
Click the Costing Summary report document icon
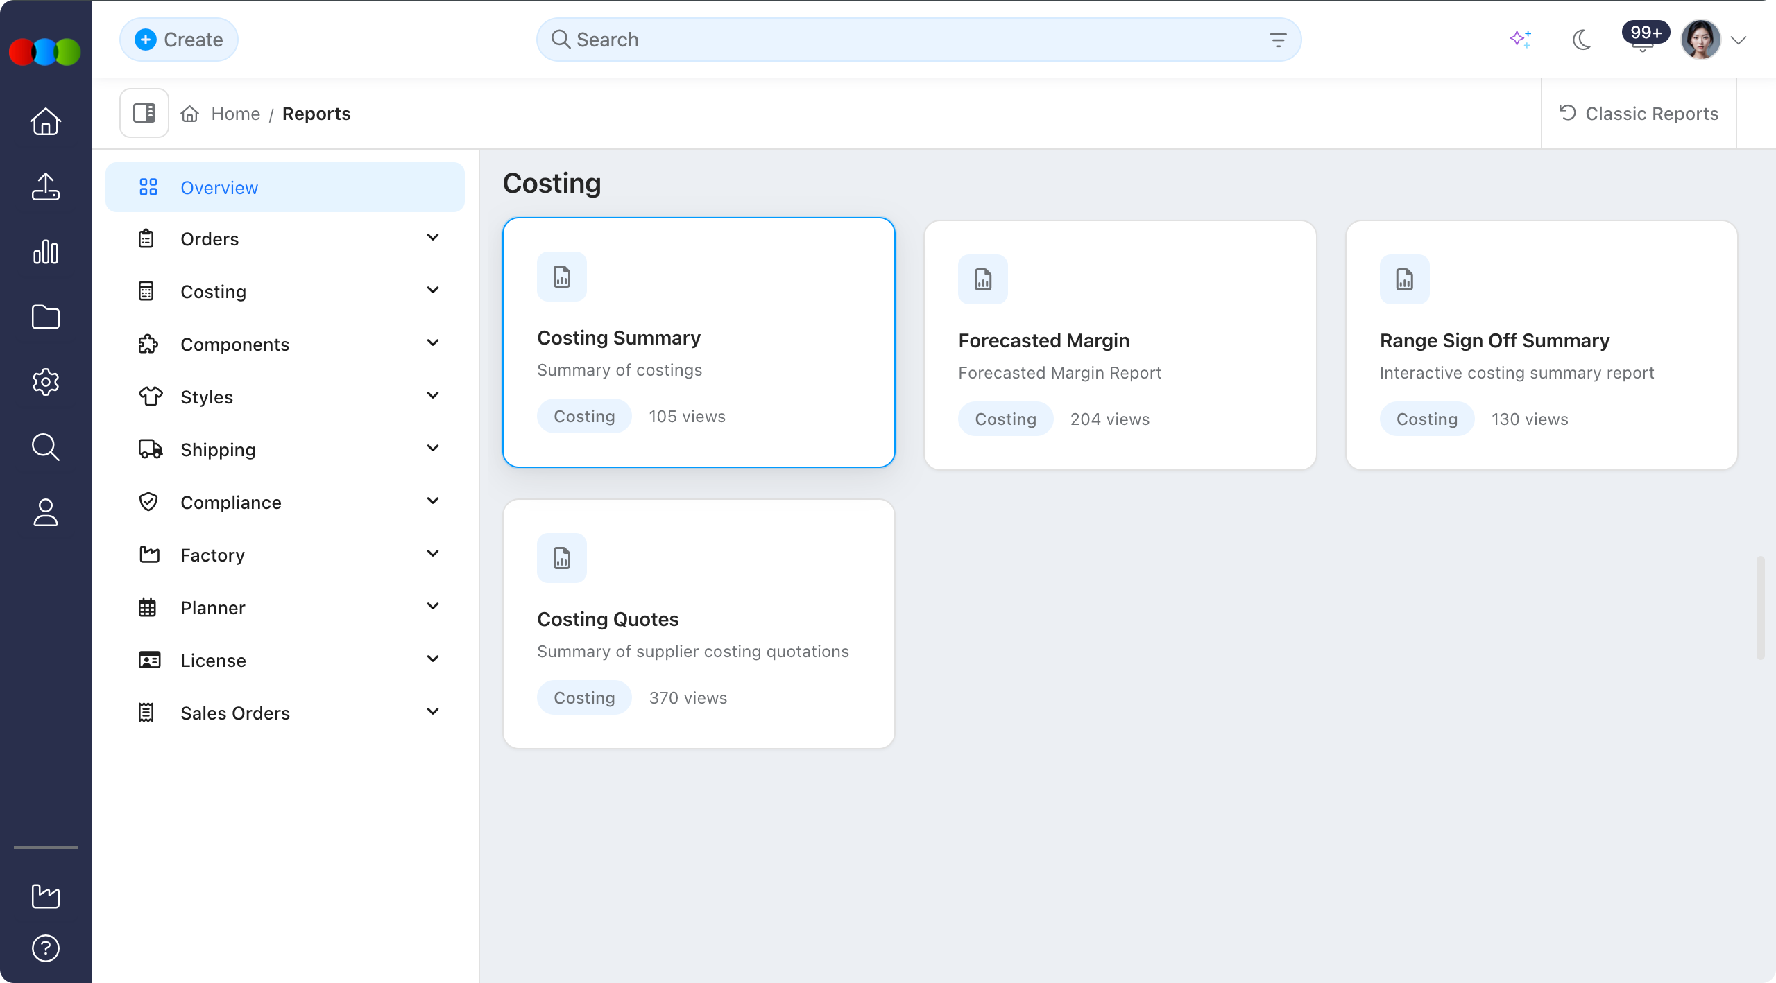(x=562, y=277)
